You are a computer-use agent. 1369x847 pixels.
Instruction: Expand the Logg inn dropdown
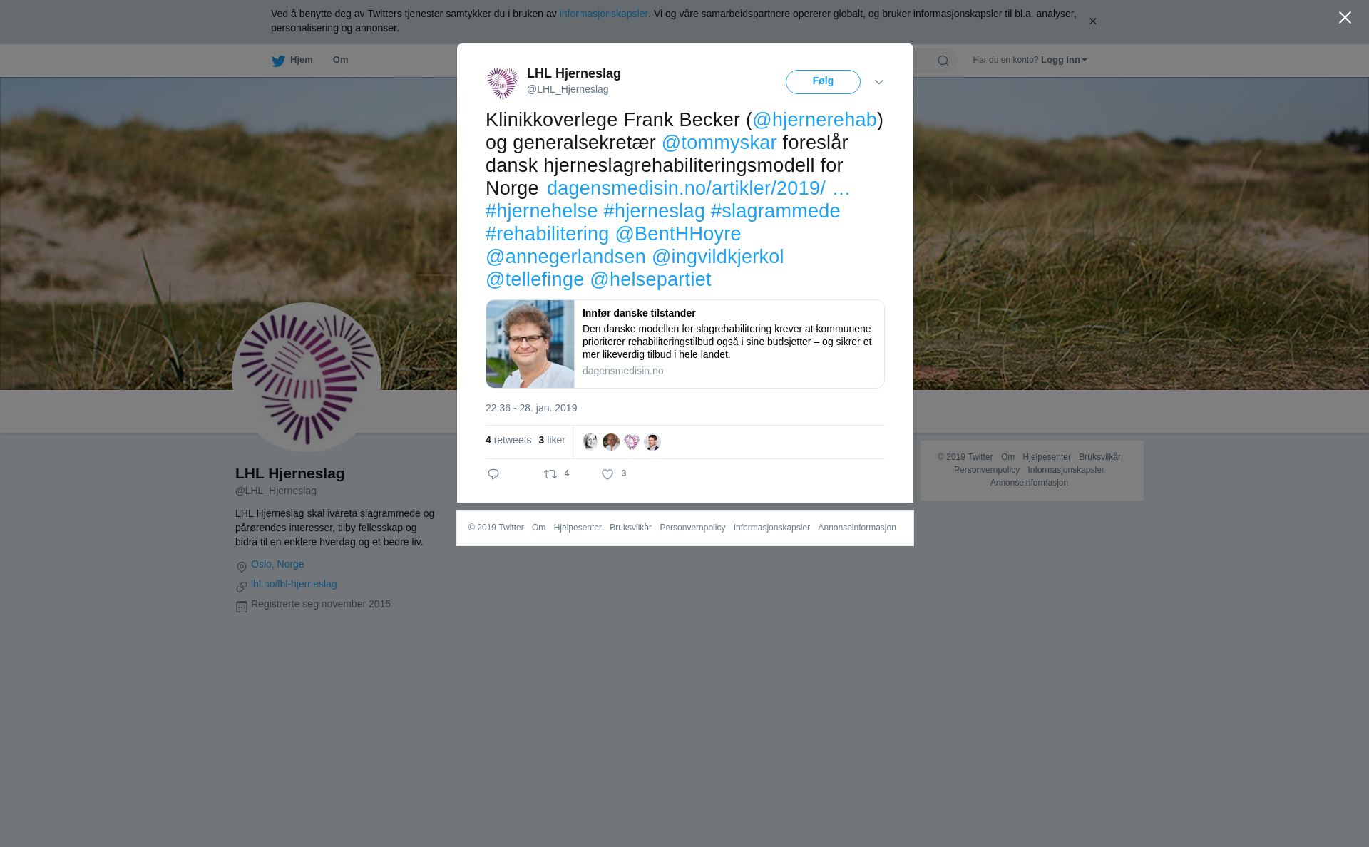point(1064,60)
